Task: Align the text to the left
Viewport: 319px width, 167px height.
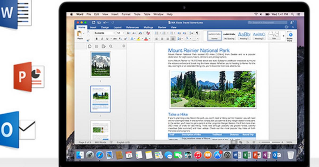Action: (157, 39)
